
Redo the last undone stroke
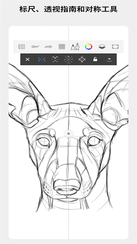point(48,47)
